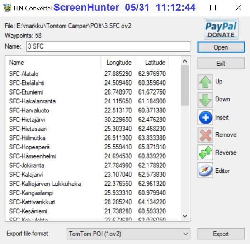Click the Name input field
This screenshot has width=250, height=244.
tap(108, 46)
